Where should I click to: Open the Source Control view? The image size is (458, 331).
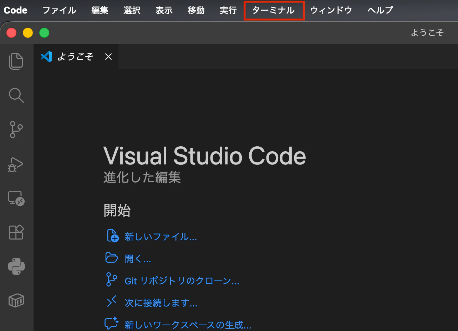pos(16,130)
